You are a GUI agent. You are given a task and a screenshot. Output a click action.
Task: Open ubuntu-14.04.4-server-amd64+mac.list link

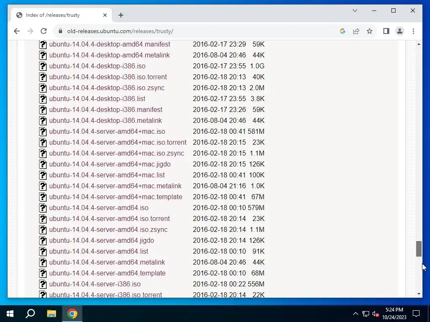[x=107, y=175]
